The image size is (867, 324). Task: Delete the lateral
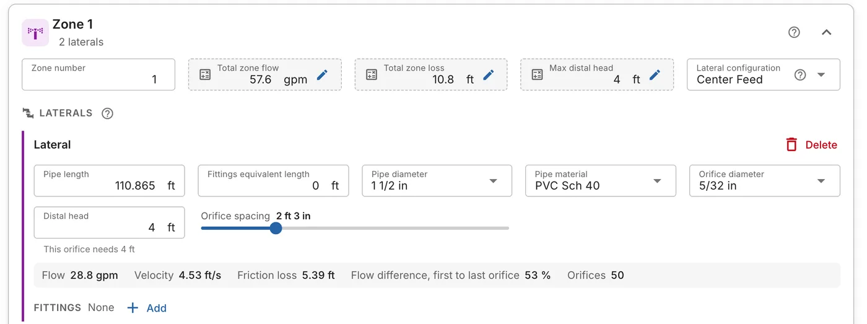coord(811,145)
